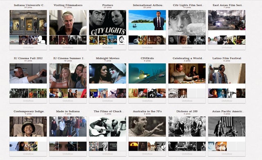Screen dimensions: 262x160
Task: Open the Made in Indiana board title
Action: click(x=68, y=111)
